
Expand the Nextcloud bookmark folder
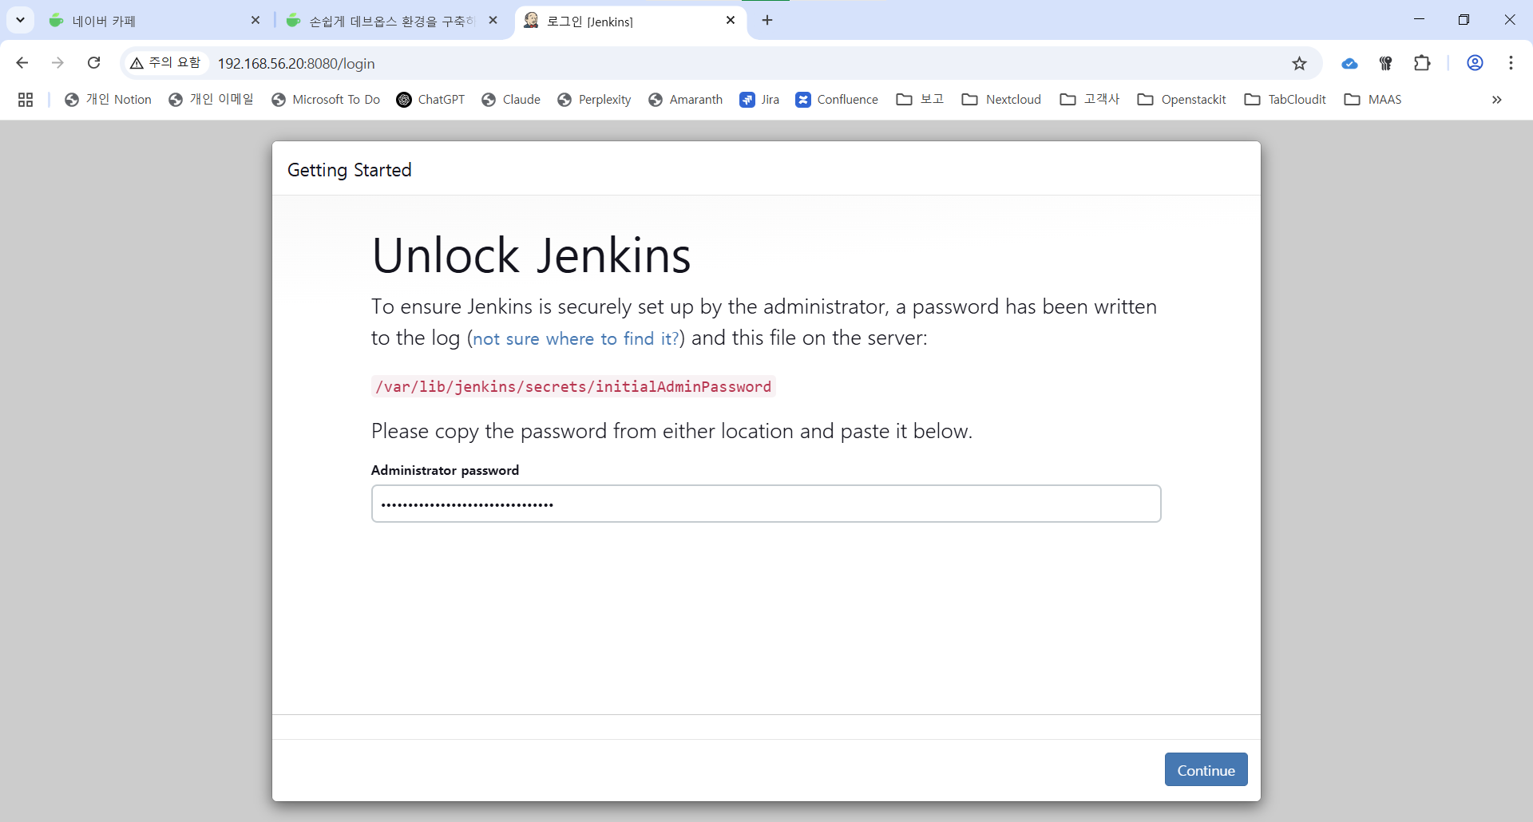(x=1001, y=100)
